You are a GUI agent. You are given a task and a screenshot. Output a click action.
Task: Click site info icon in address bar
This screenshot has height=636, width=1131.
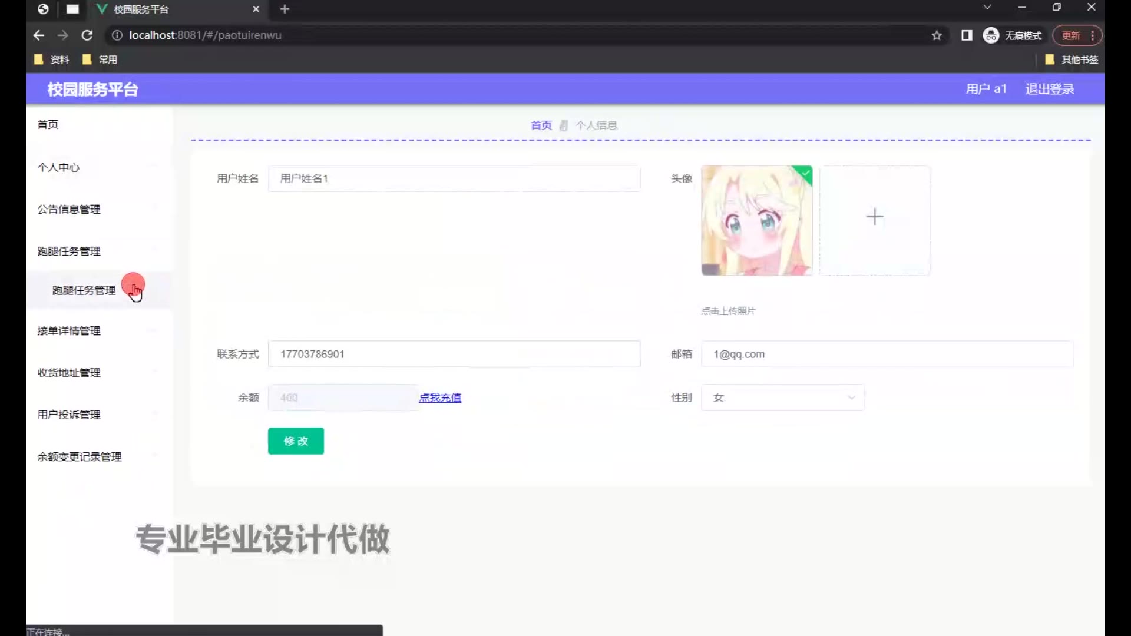point(117,35)
